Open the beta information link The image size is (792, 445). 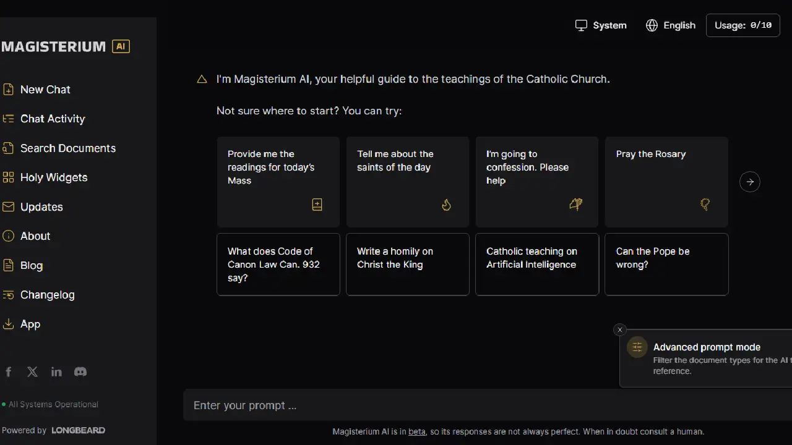(x=417, y=431)
